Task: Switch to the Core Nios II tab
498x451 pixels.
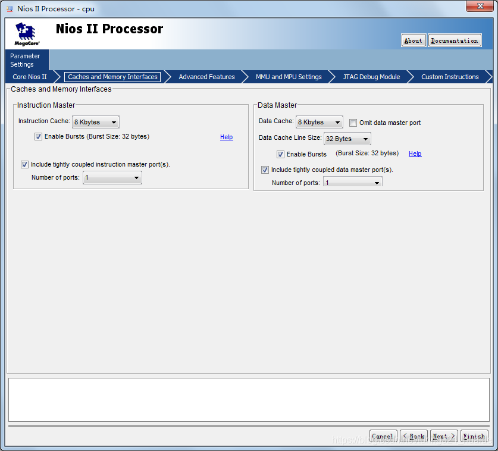Action: (30, 77)
